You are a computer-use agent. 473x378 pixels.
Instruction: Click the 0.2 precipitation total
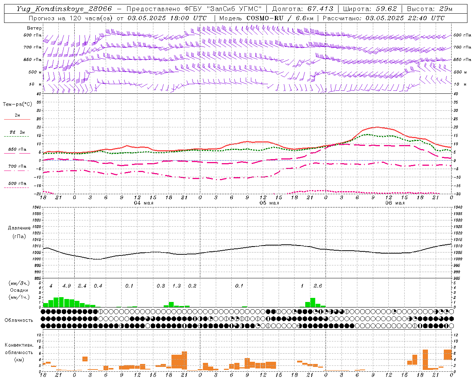[192, 286]
